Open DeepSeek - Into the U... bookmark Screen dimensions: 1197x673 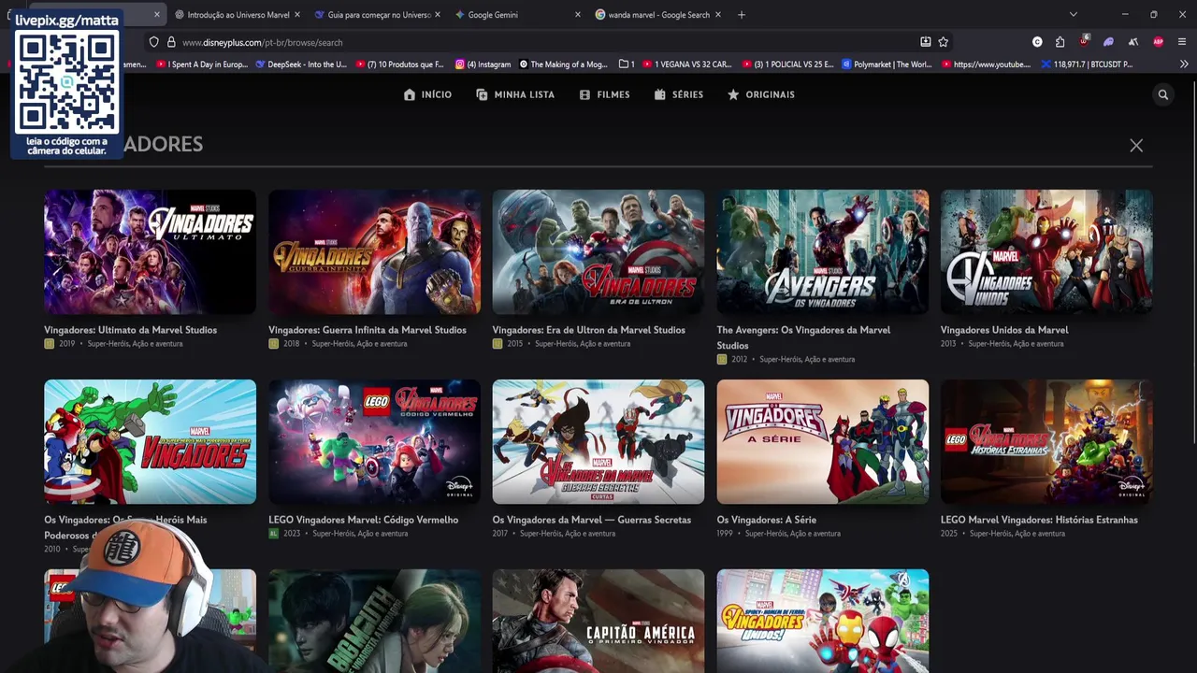coord(300,64)
